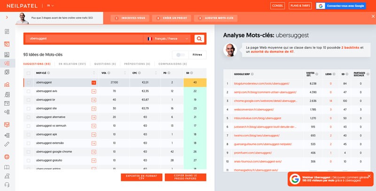Click the arrow icon for ubersuggest apk
Screen dimensions: 376x191
click(x=94, y=135)
